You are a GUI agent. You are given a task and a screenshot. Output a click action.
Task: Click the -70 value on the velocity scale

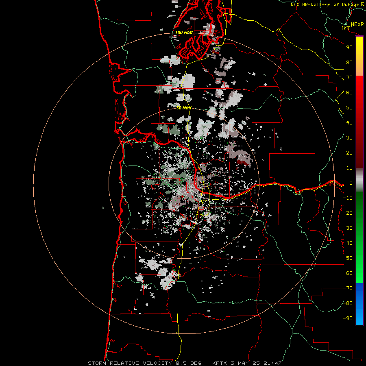click(348, 288)
